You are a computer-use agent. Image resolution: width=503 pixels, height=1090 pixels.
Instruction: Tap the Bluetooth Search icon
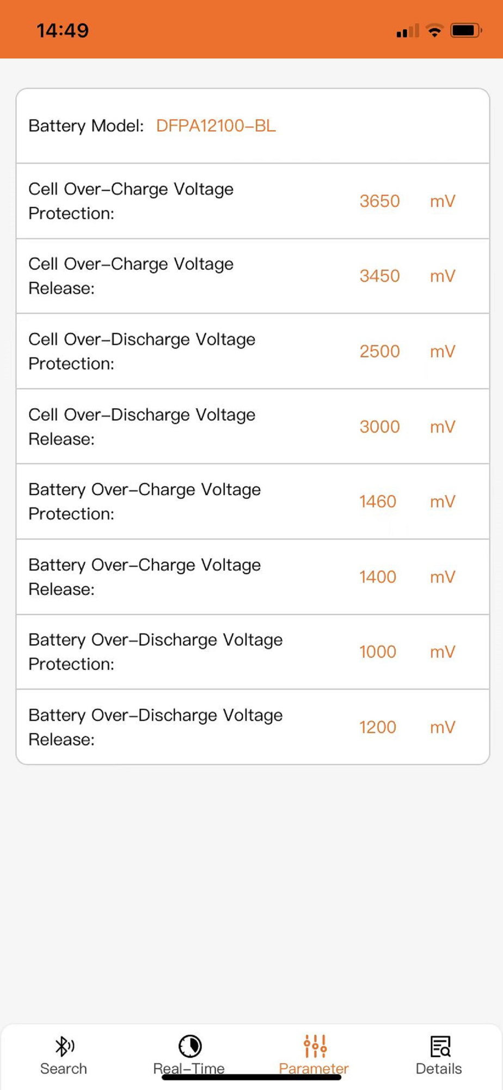(64, 1045)
